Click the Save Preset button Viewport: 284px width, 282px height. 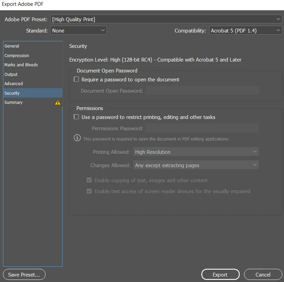[24, 274]
